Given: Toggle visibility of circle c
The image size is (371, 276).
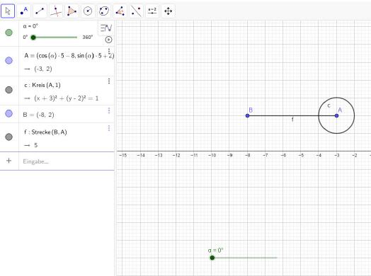Looking at the screenshot, I should tap(9, 90).
